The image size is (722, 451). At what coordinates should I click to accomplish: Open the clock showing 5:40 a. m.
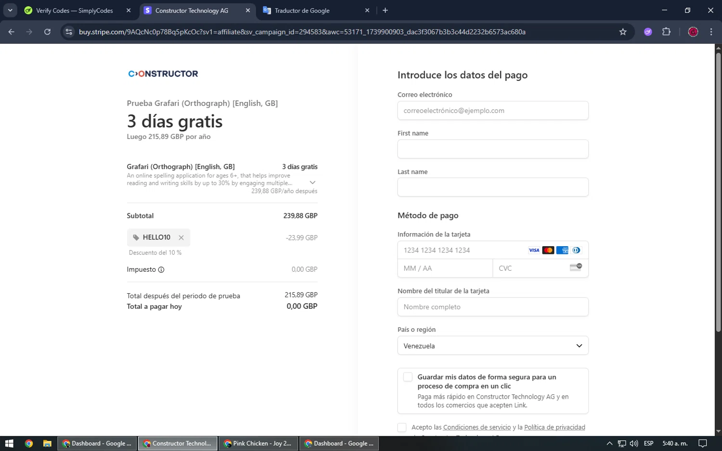click(x=675, y=443)
